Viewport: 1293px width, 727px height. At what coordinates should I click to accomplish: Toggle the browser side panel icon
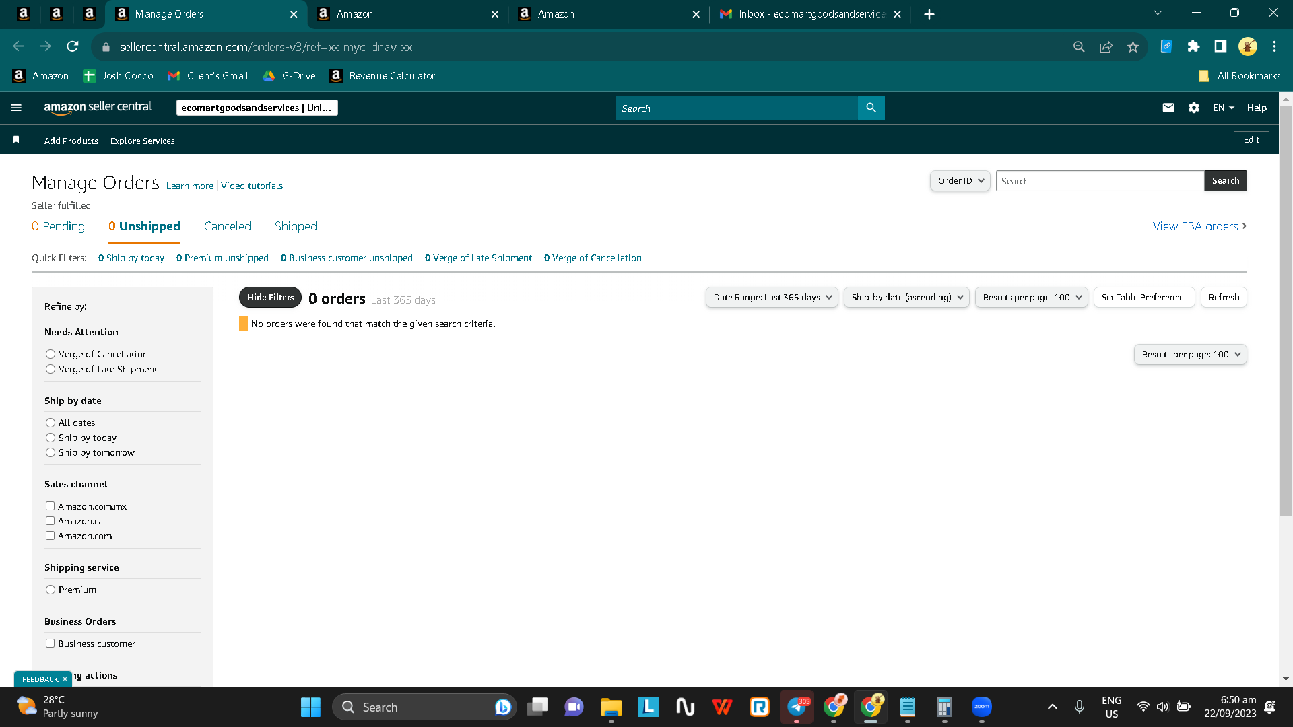tap(1220, 46)
